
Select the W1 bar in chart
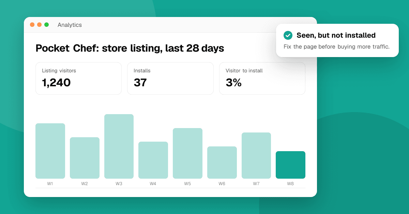pyautogui.click(x=50, y=151)
